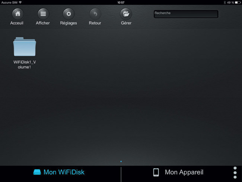Viewport: 242px width, 182px height.
Task: Open the Gérer folder management icon
Action: pyautogui.click(x=126, y=14)
